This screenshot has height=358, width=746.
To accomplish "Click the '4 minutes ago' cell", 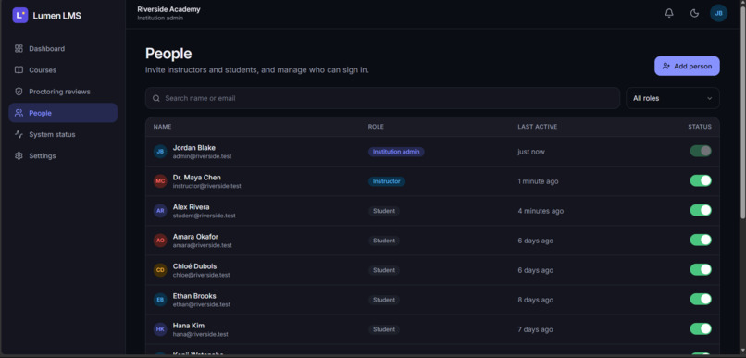I will click(x=541, y=211).
